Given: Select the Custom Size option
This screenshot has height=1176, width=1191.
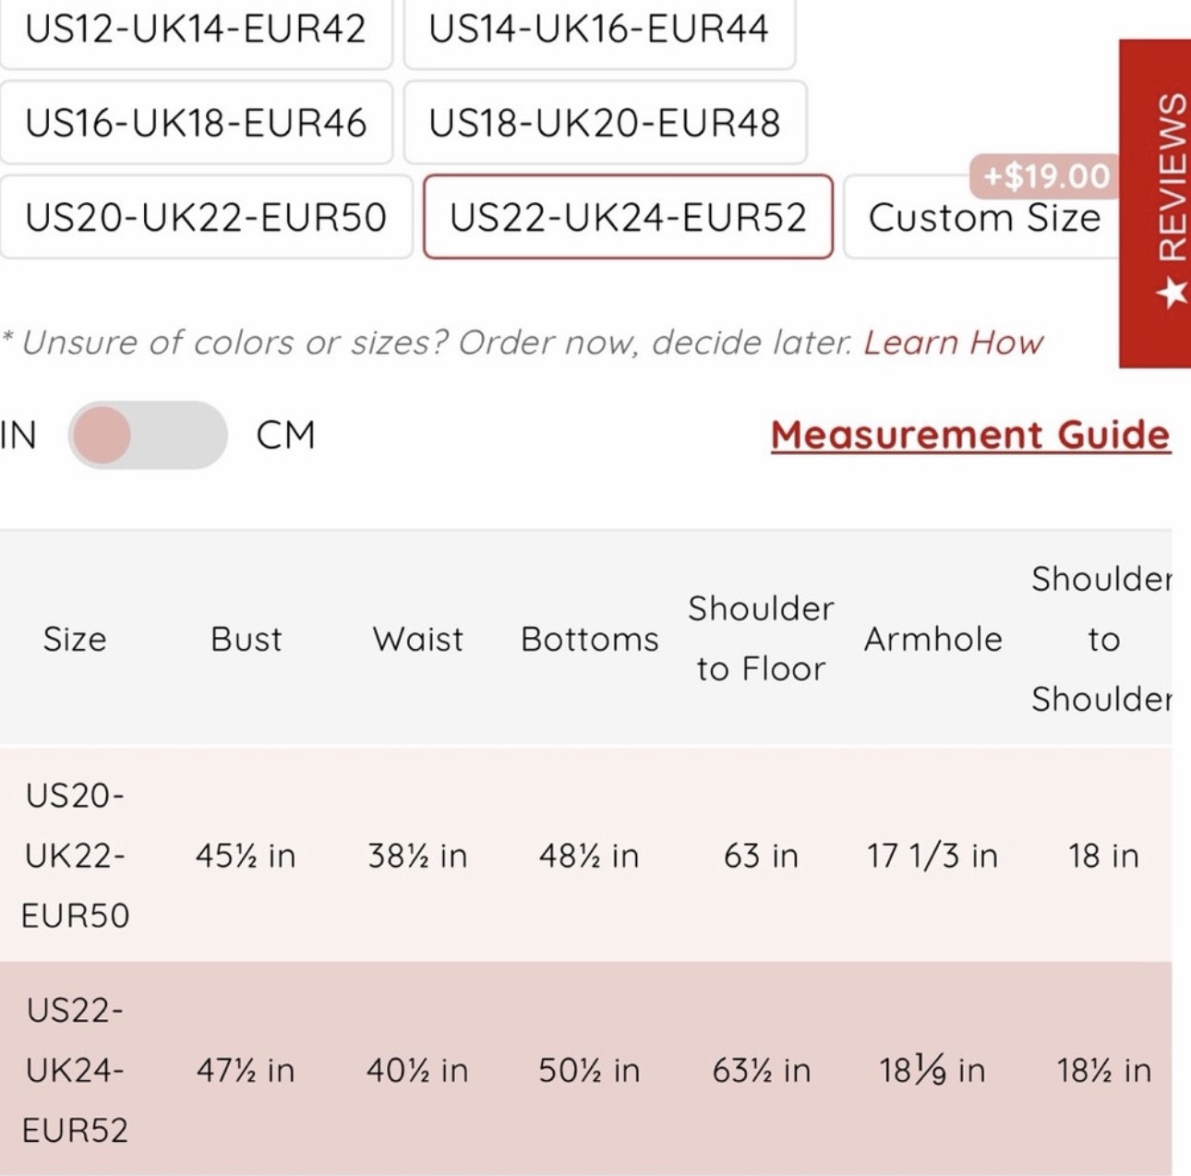Looking at the screenshot, I should point(984,219).
